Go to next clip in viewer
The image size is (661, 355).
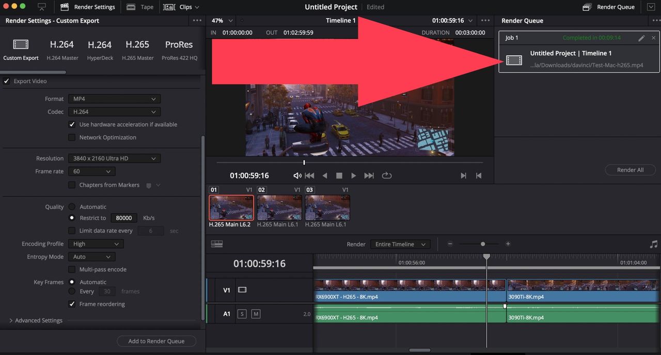click(x=463, y=175)
